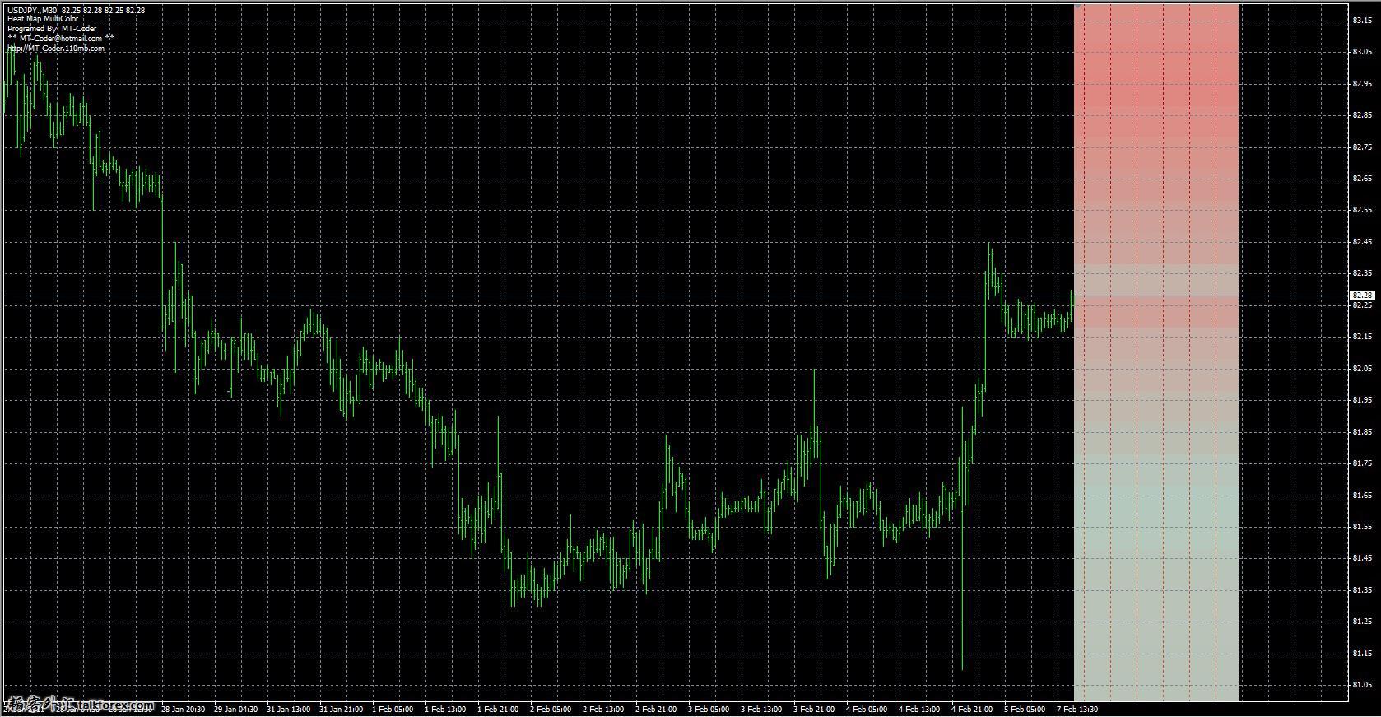Select the 82.05 price axis value
Viewport: 1381px width, 717px height.
(1362, 368)
